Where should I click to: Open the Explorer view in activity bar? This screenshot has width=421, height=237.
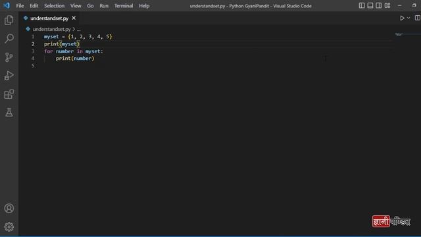click(x=9, y=20)
